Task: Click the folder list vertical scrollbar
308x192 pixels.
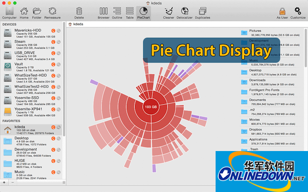Action: pyautogui.click(x=305, y=48)
